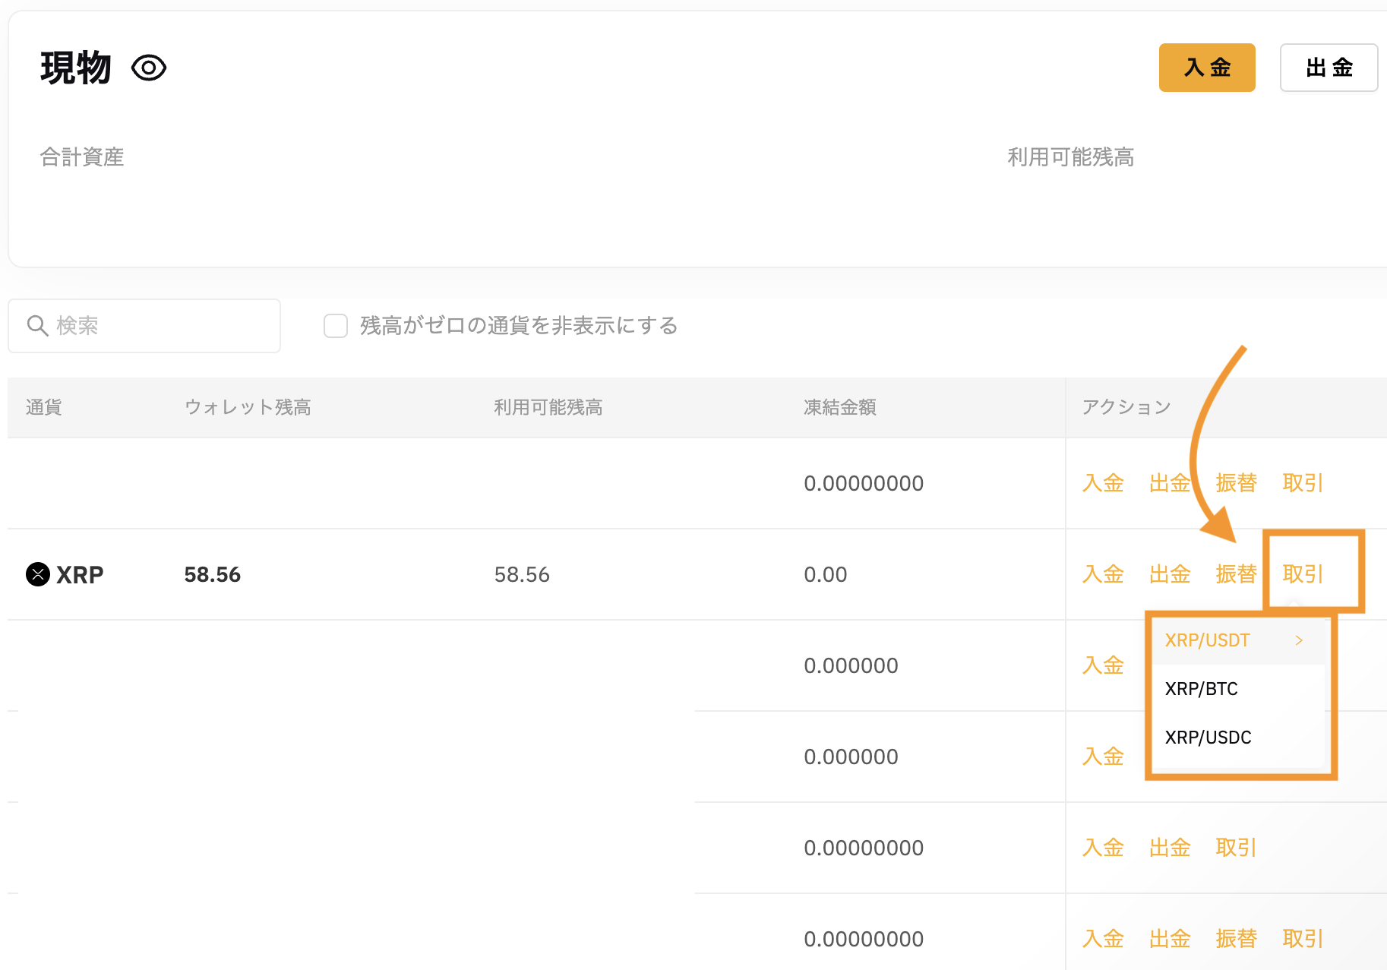
Task: Sort by ウォレット残高 column header
Action: coord(248,408)
